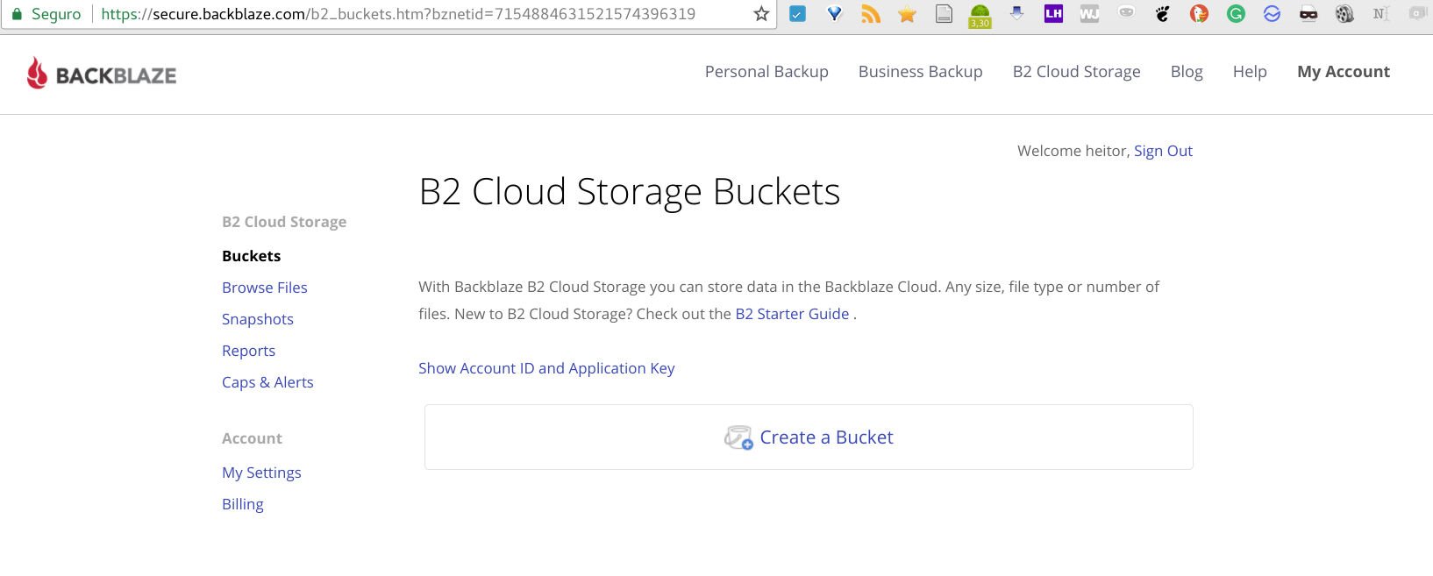Open the blue diamond extension icon
This screenshot has width=1433, height=576.
(x=834, y=14)
